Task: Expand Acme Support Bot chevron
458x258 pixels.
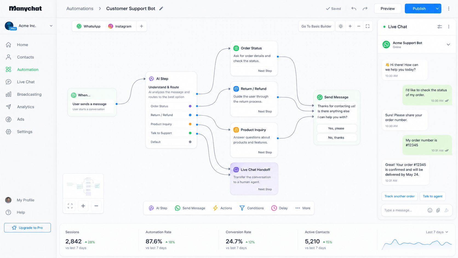Action: (x=448, y=44)
